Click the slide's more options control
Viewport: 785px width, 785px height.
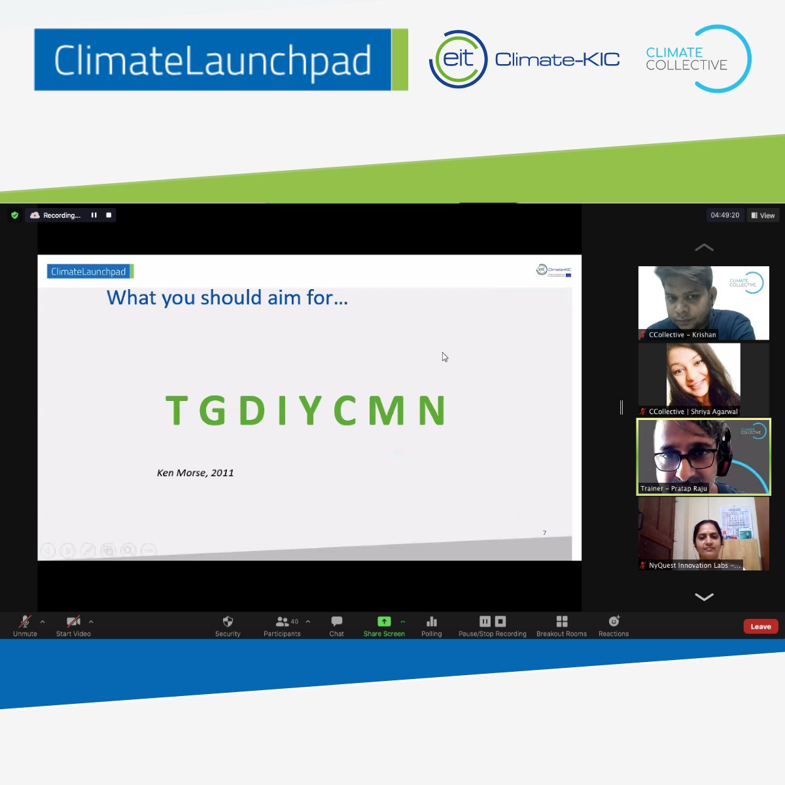pyautogui.click(x=148, y=551)
